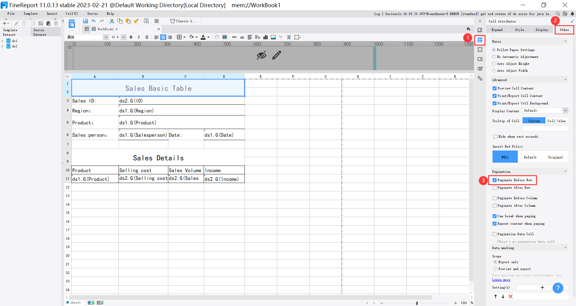576x306 pixels.
Task: Enable Paginate After Row checkbox
Action: (x=494, y=188)
